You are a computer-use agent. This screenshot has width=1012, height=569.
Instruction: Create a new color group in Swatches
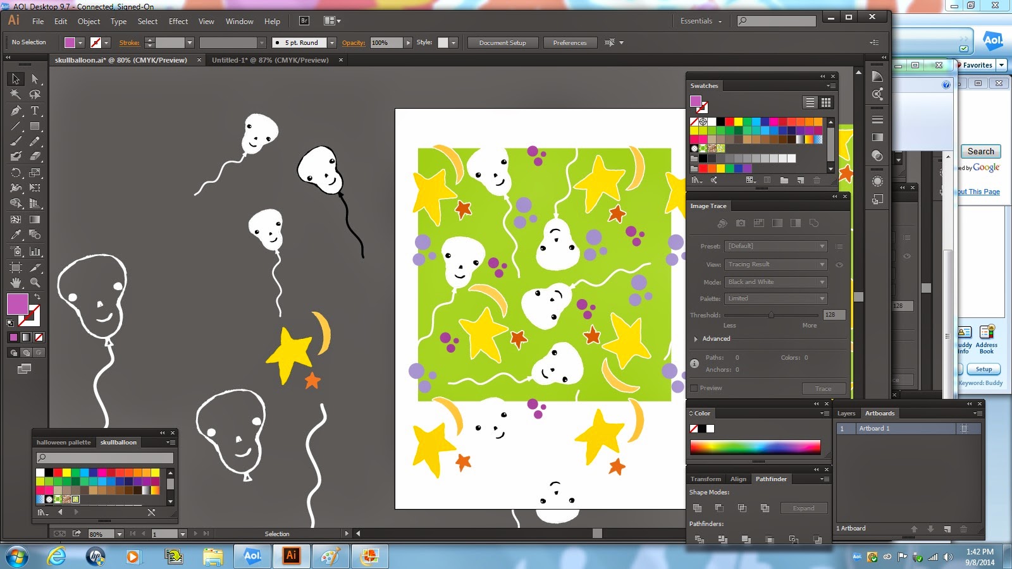784,180
